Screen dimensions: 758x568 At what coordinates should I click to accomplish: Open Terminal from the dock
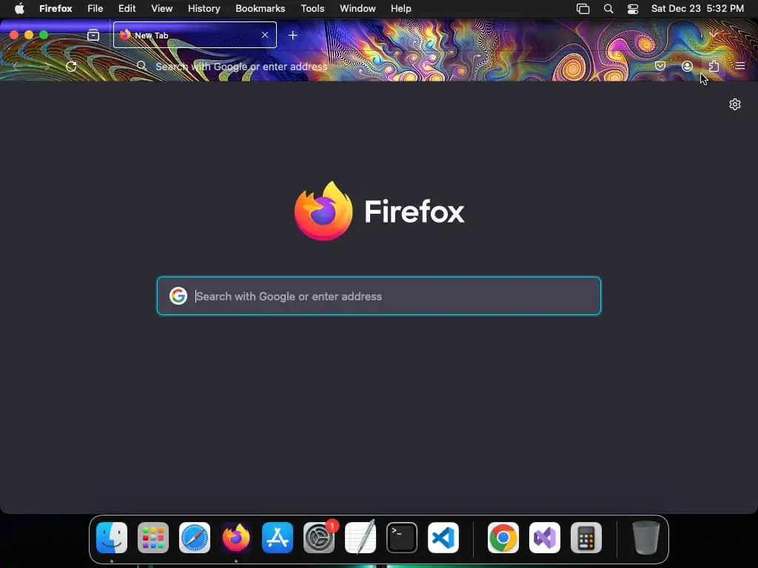point(402,538)
